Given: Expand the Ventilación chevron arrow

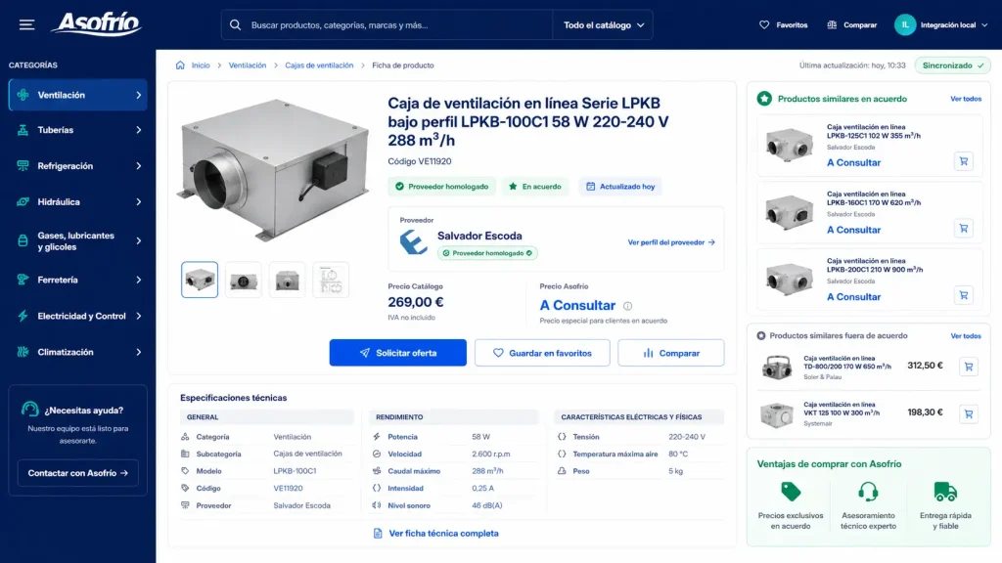Looking at the screenshot, I should (138, 95).
